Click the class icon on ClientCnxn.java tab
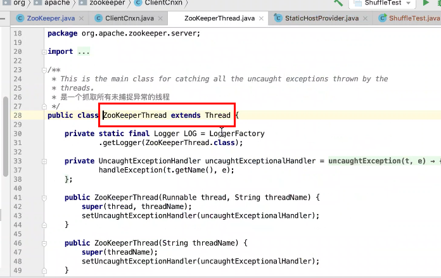Image resolution: width=441 pixels, height=278 pixels. coord(98,18)
